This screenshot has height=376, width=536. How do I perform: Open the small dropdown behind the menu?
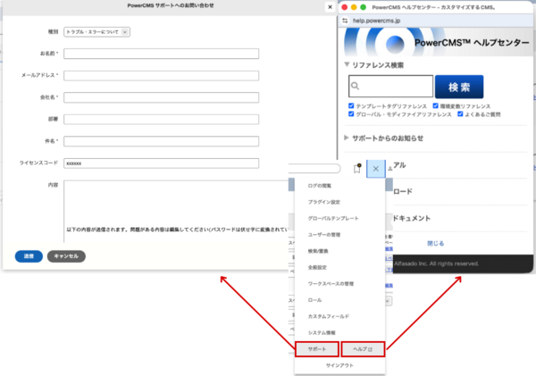389,301
